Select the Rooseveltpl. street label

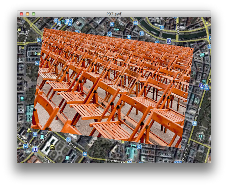click(x=27, y=35)
